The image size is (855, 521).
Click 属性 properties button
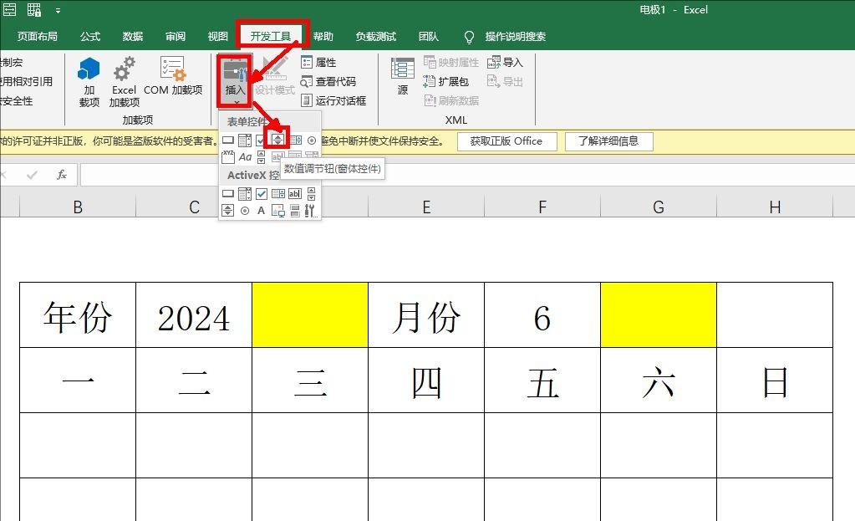[318, 62]
